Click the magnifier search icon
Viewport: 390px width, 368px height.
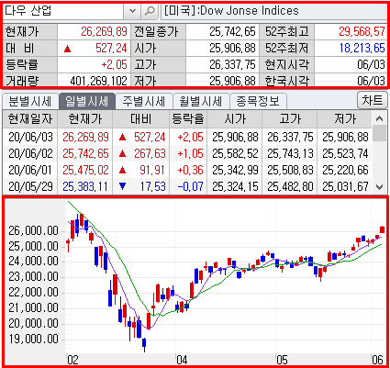[150, 11]
